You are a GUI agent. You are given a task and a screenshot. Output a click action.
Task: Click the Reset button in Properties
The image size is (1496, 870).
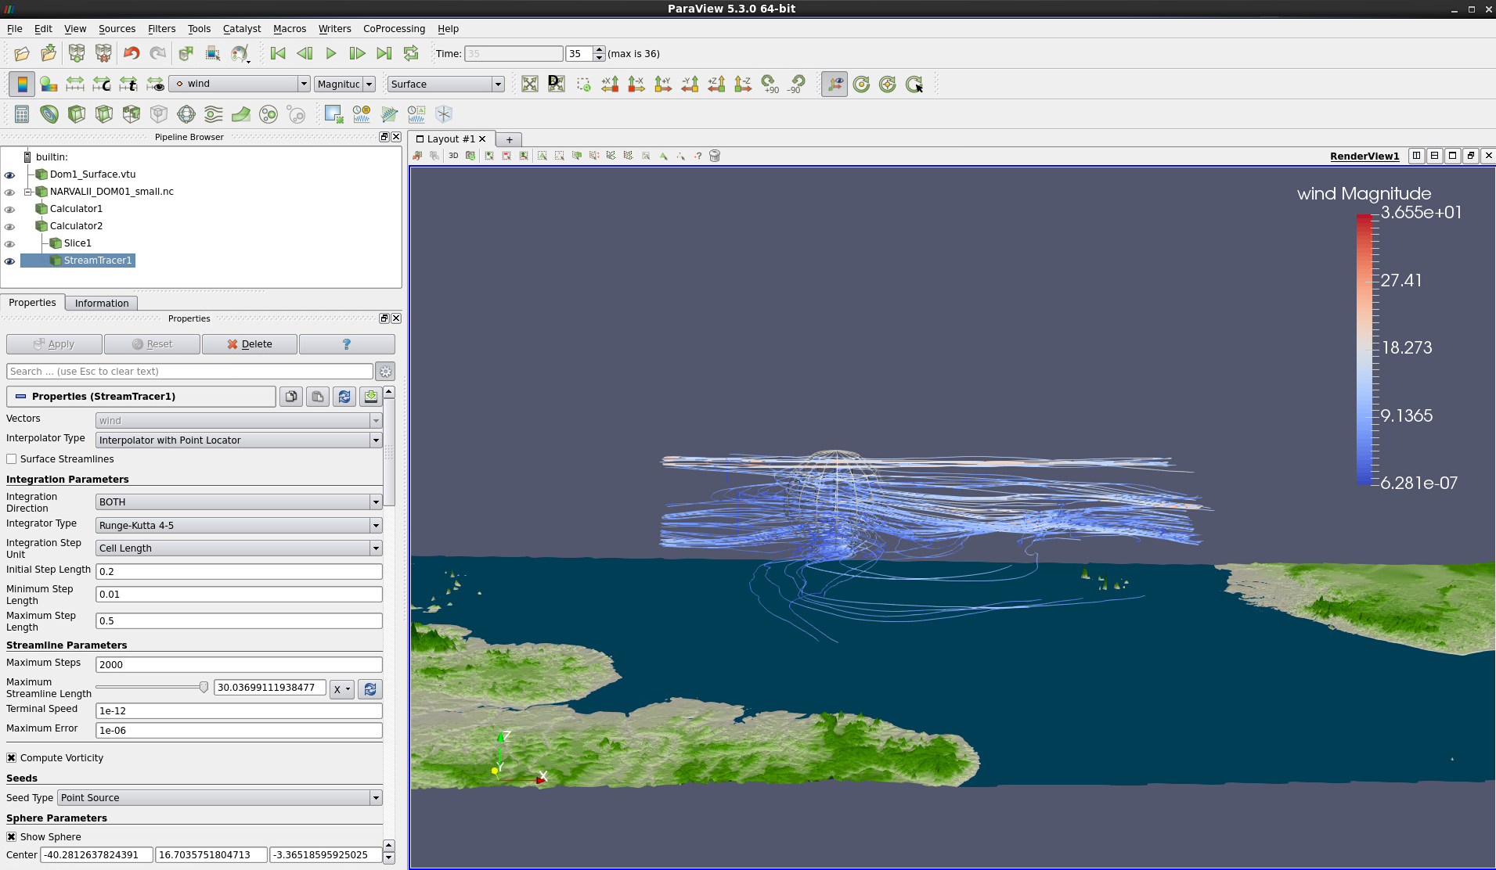153,344
